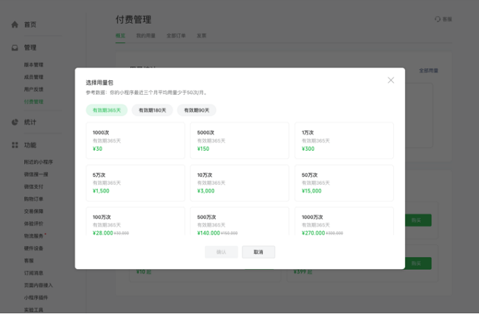Click the 客服 headset icon at top right
Screen dimensions: 479x314
point(437,19)
